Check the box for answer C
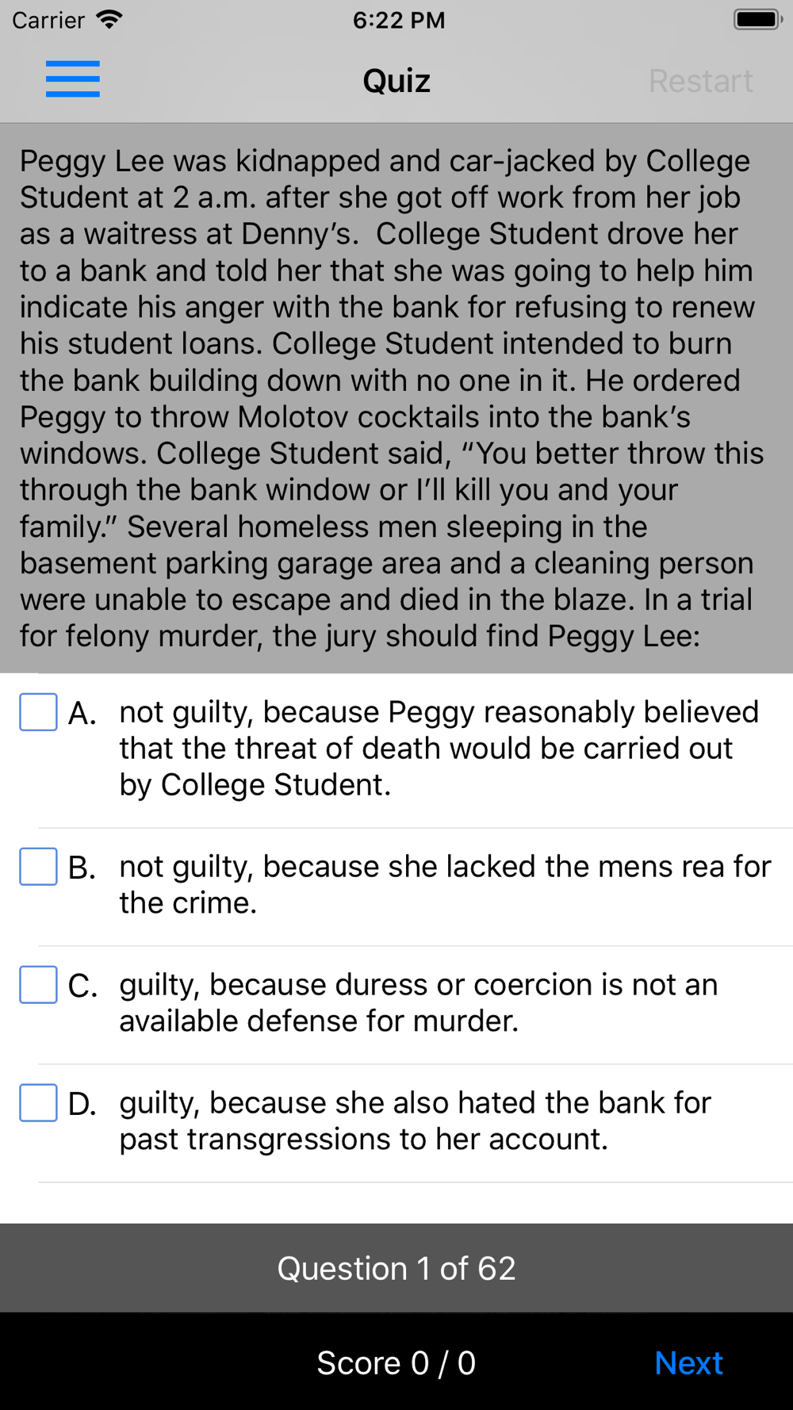This screenshot has width=793, height=1410. pyautogui.click(x=38, y=985)
